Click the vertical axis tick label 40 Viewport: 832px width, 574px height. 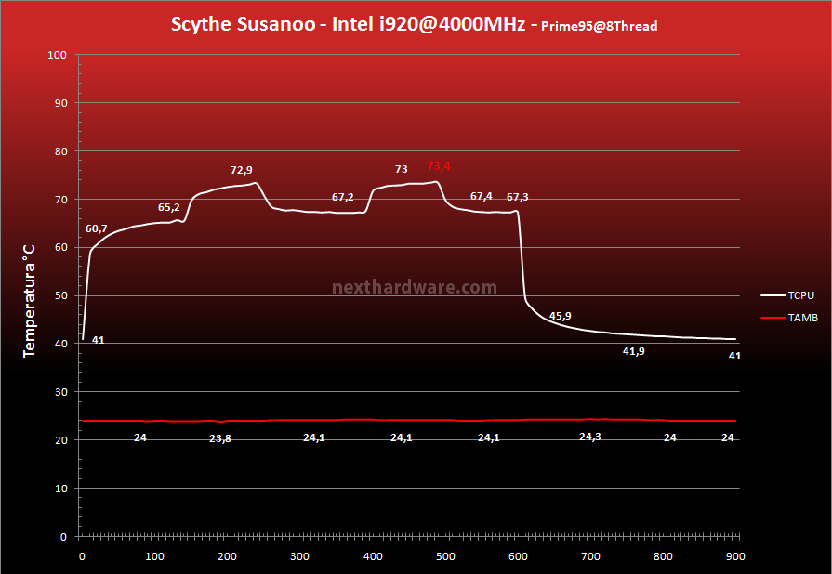(61, 344)
